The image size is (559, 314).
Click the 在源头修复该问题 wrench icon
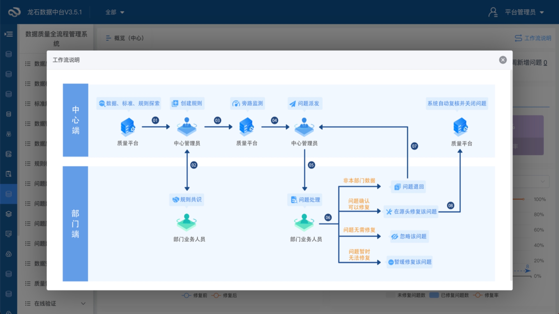(x=389, y=212)
